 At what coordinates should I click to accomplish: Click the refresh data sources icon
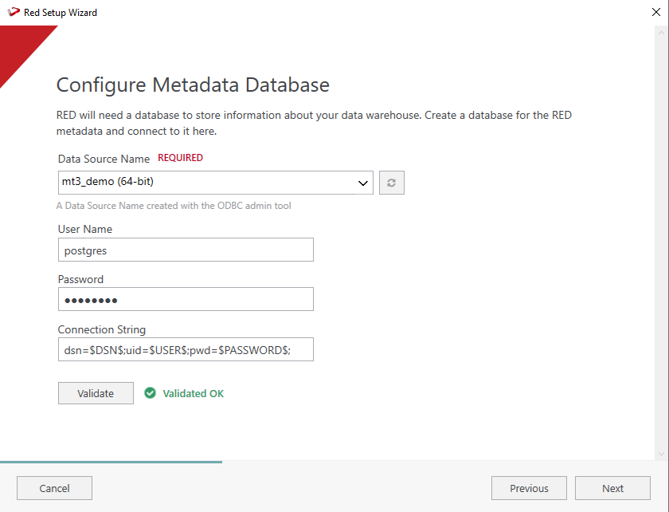(x=392, y=183)
